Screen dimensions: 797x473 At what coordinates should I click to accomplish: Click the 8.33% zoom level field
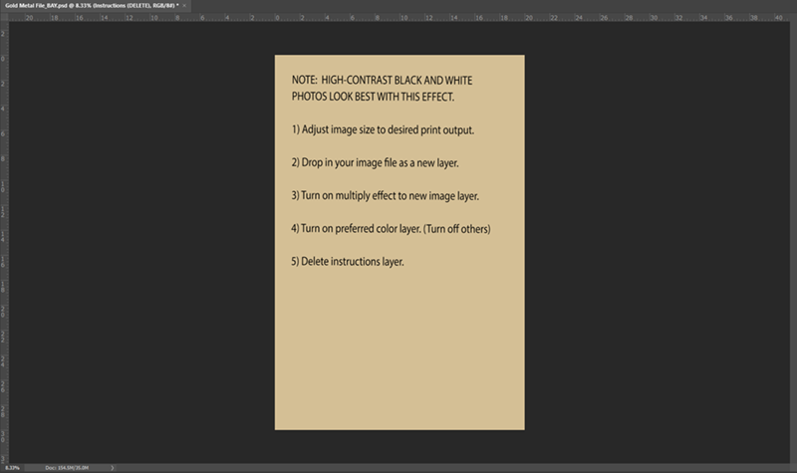click(12, 468)
